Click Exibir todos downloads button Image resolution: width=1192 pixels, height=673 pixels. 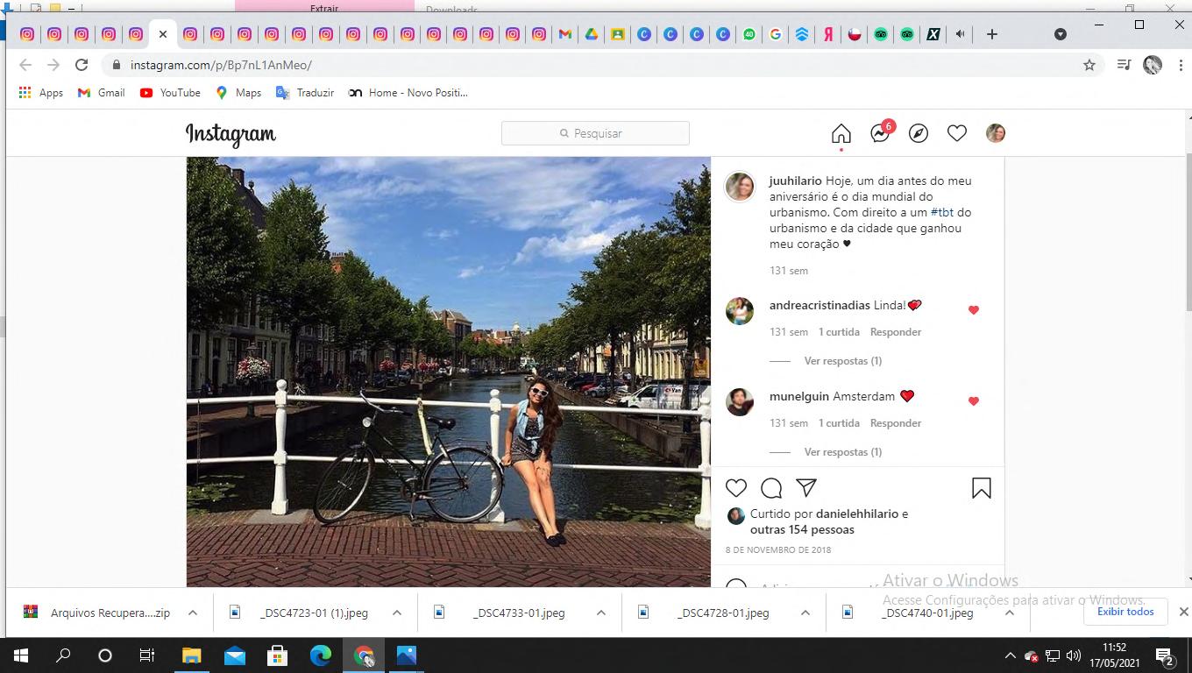(x=1125, y=612)
